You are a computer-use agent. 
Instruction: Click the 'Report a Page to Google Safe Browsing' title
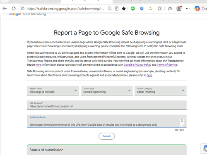(x=107, y=33)
